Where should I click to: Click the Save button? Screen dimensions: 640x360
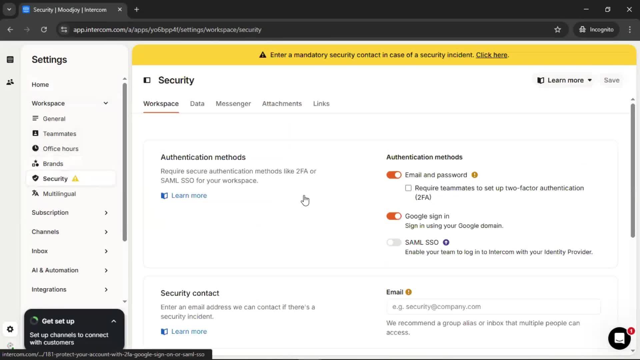(x=611, y=80)
